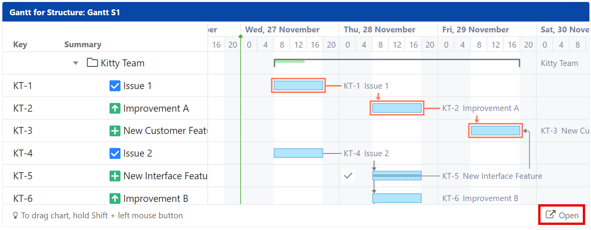This screenshot has width=591, height=230.
Task: Select the KT-2 Improvement A gantt bar
Action: pos(397,108)
